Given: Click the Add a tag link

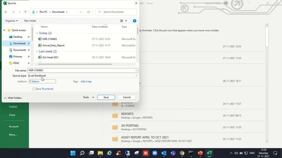Looking at the screenshot, I should [x=86, y=82].
